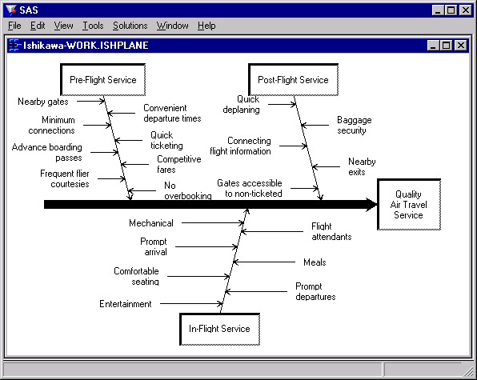This screenshot has height=380, width=477.
Task: Click the 'Meals' label
Action: [x=315, y=262]
